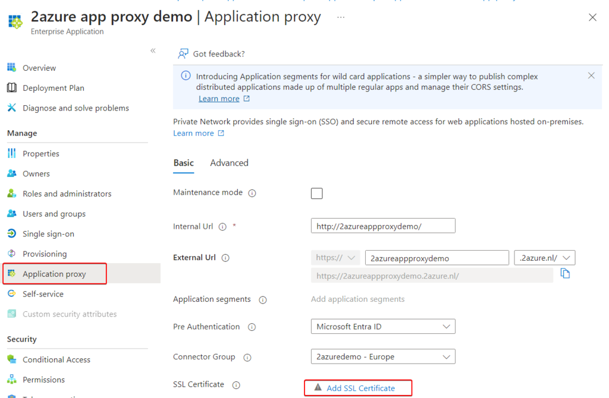
Task: Click the info icon beside Pre Authentication
Action: (x=252, y=327)
